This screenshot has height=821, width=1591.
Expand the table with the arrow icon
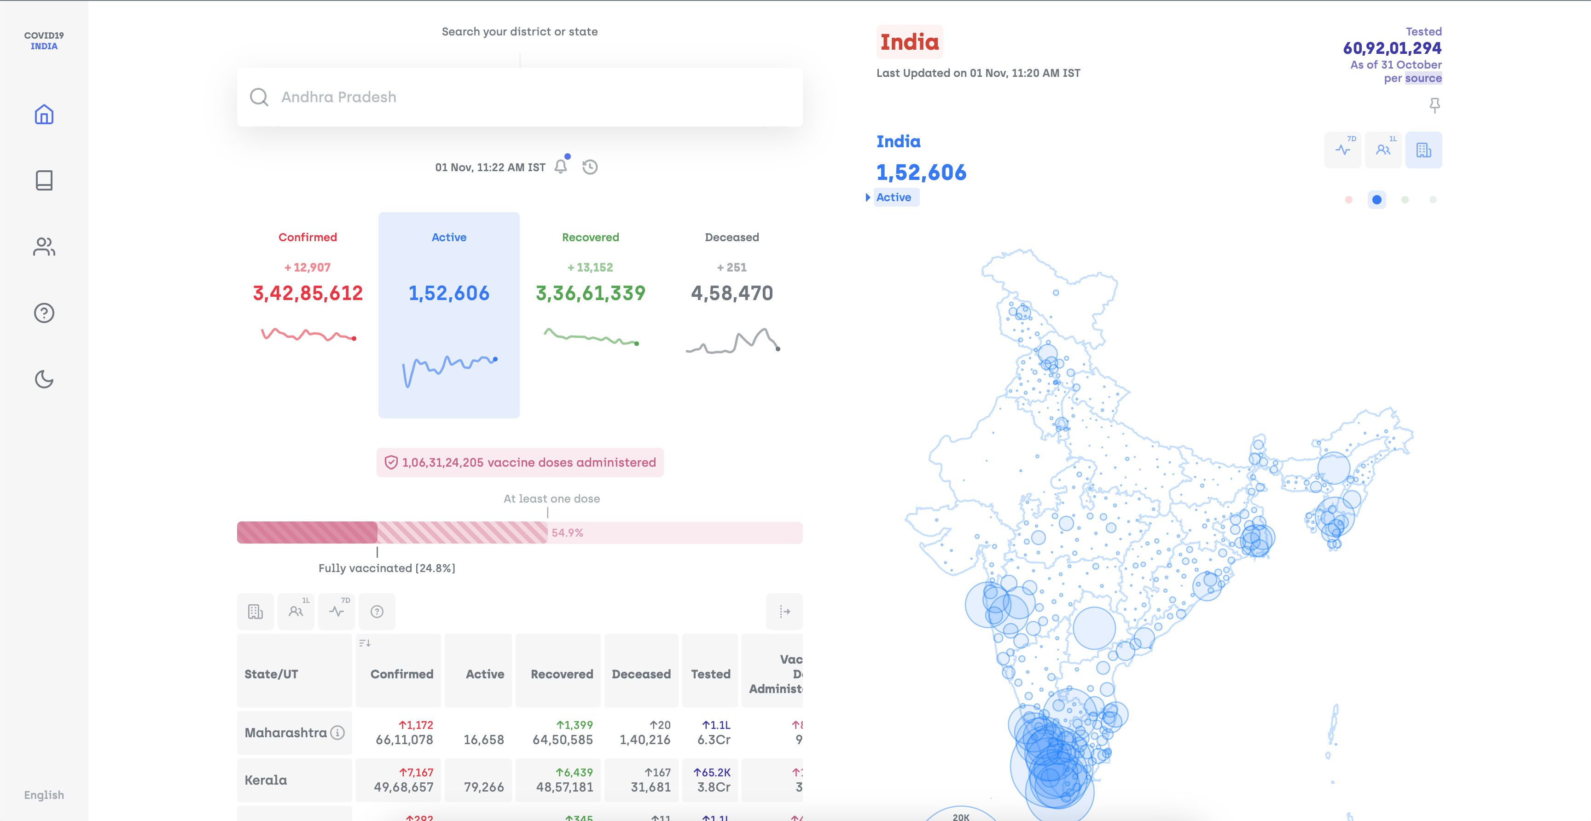[x=784, y=611]
